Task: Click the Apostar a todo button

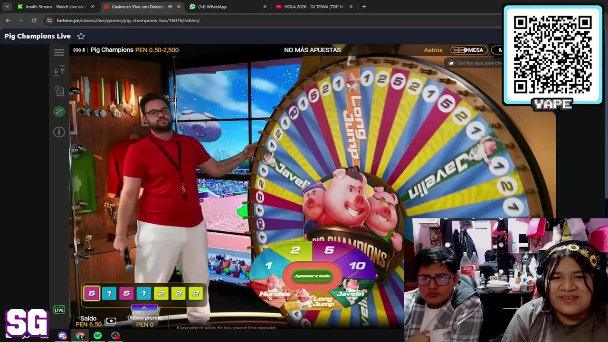Action: click(312, 276)
